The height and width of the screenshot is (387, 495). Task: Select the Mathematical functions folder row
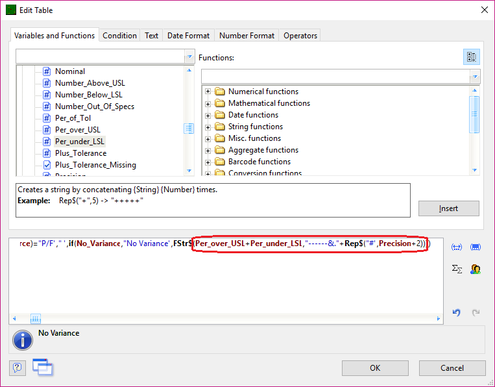[x=269, y=103]
